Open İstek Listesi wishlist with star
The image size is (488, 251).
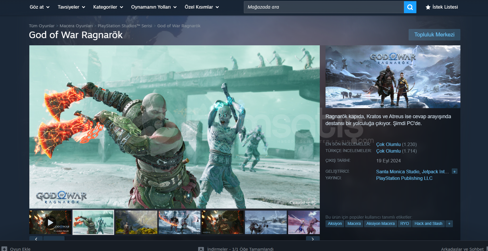tap(442, 7)
